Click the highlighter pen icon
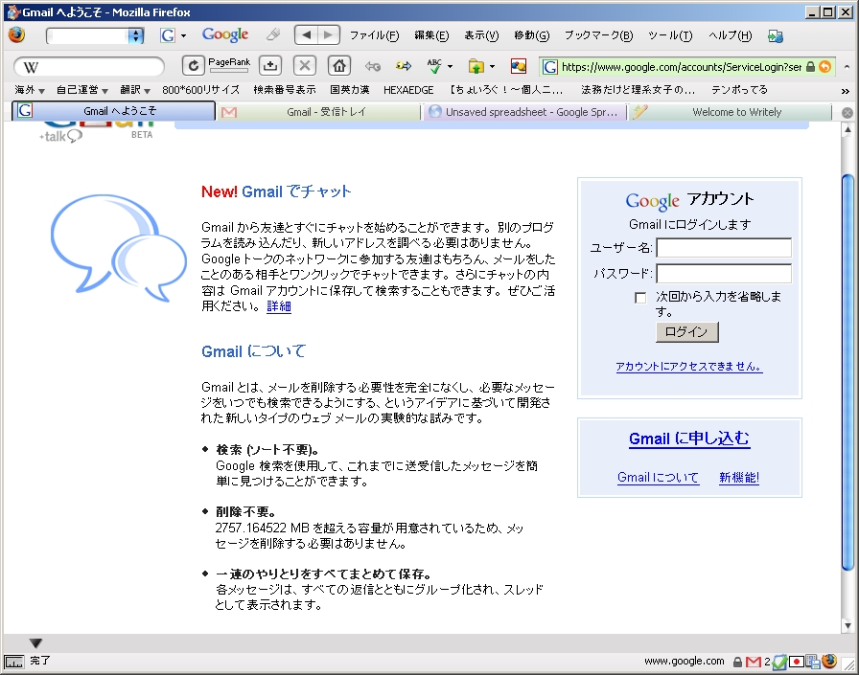 (273, 35)
